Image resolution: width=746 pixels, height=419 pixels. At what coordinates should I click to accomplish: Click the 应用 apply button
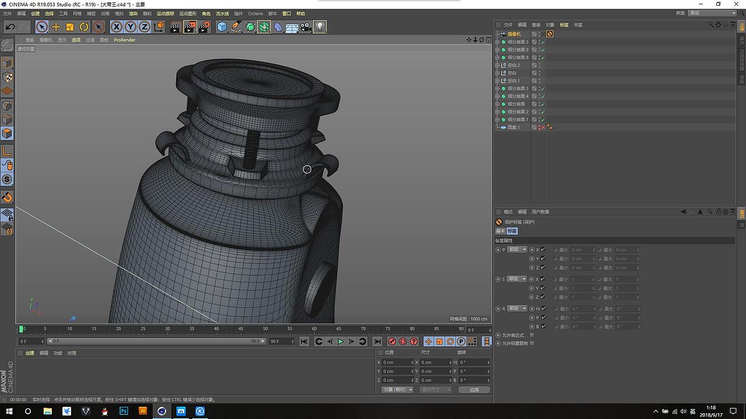[474, 389]
